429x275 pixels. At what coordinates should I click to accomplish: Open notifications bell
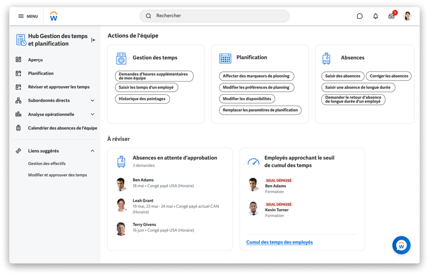[376, 16]
